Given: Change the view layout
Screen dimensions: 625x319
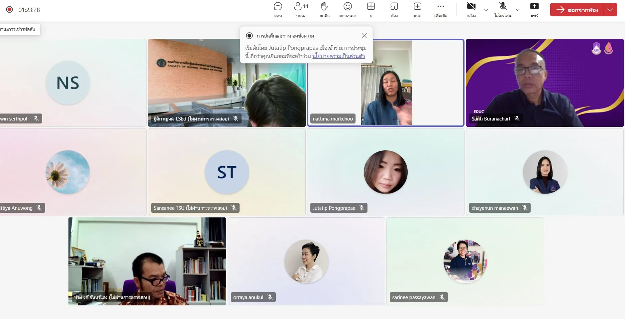Looking at the screenshot, I should pos(371,9).
